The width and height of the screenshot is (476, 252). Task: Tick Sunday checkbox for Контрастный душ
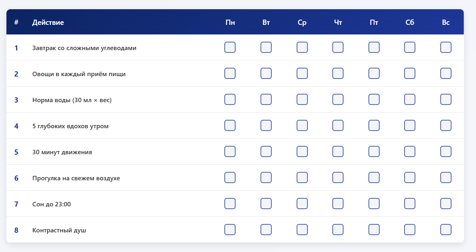(446, 230)
